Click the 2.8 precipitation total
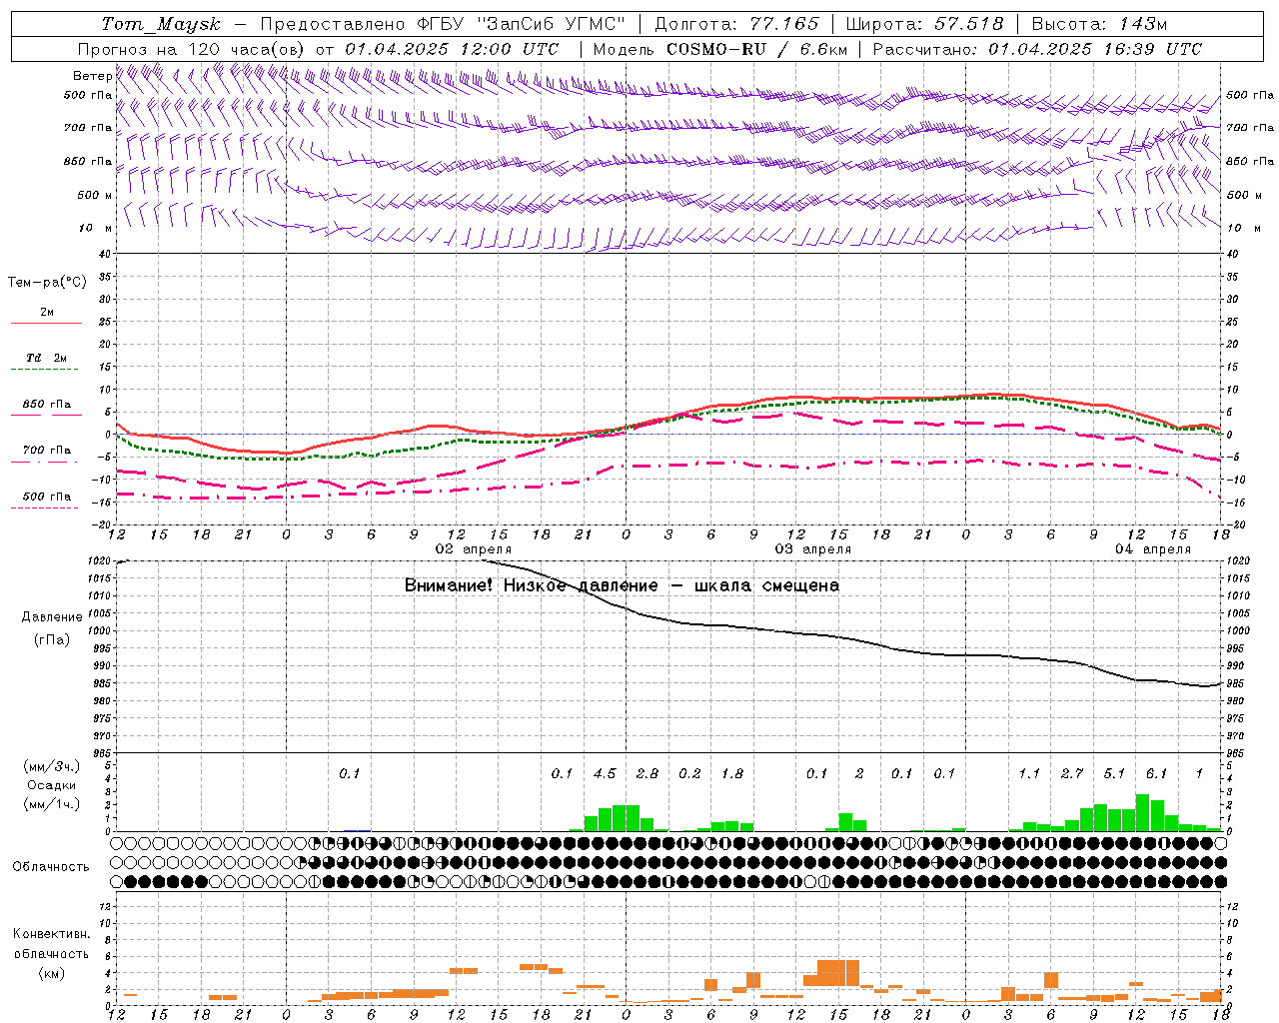Viewport: 1279px width, 1023px height. 647,773
